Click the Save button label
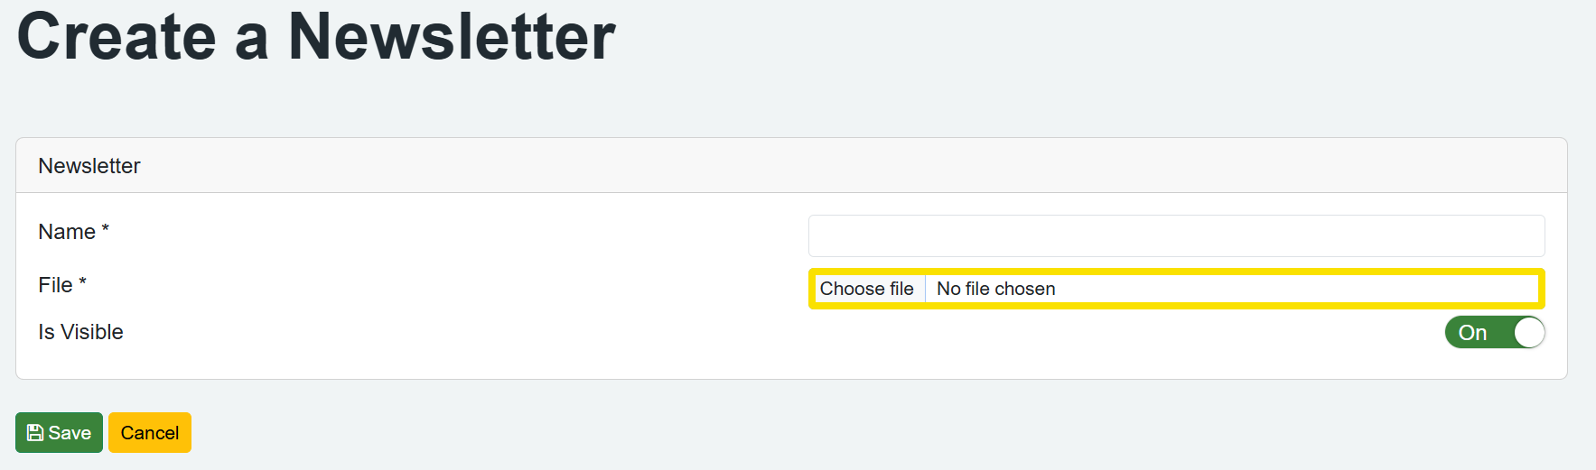Viewport: 1596px width, 470px height. (x=70, y=433)
